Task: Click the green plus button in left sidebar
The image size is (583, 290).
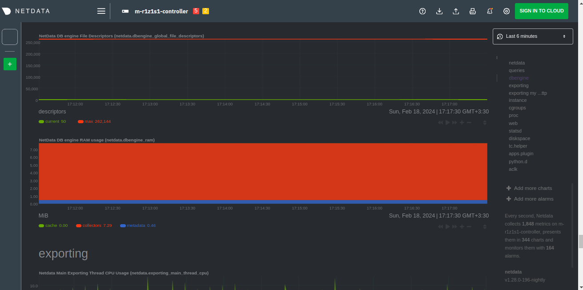Action: coord(10,64)
